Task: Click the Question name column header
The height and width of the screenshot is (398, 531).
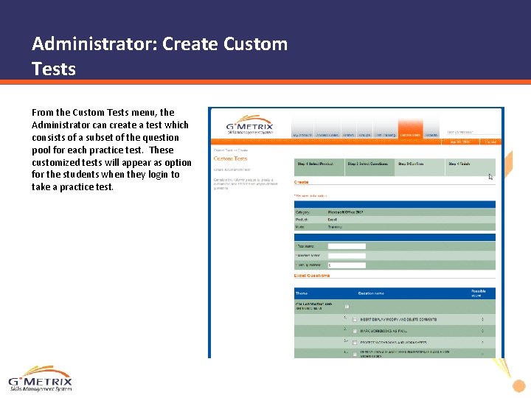Action: point(371,293)
